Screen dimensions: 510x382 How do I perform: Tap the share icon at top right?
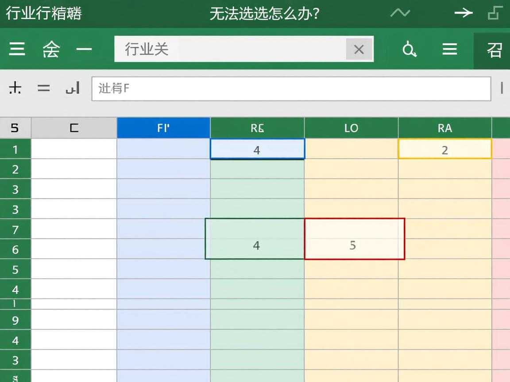click(495, 13)
